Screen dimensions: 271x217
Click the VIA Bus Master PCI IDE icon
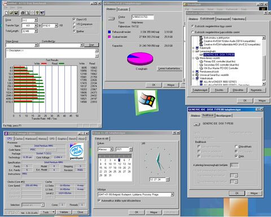[x=201, y=68]
